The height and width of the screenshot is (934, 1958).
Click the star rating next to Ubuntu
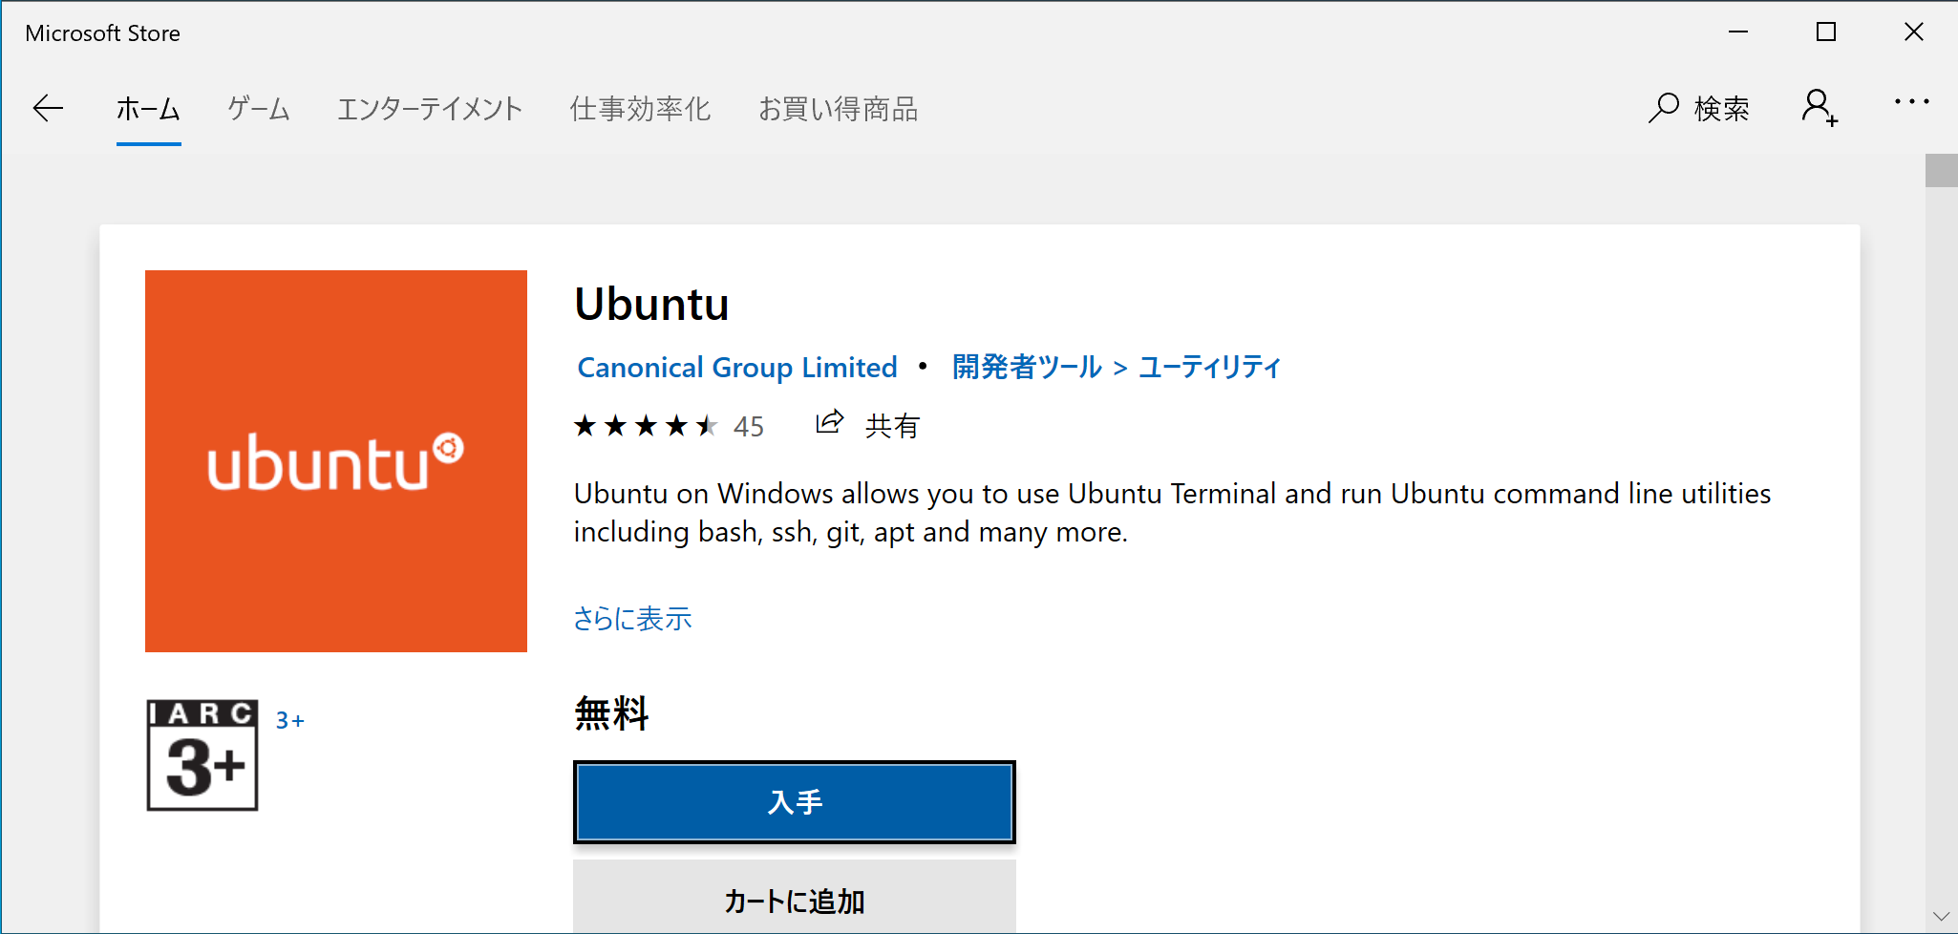coord(644,426)
